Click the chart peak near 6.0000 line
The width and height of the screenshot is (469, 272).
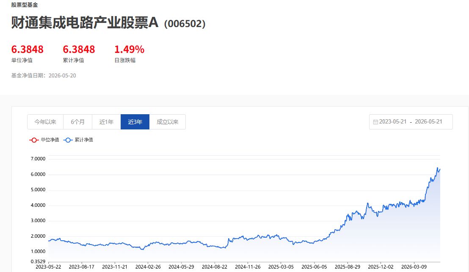437,168
